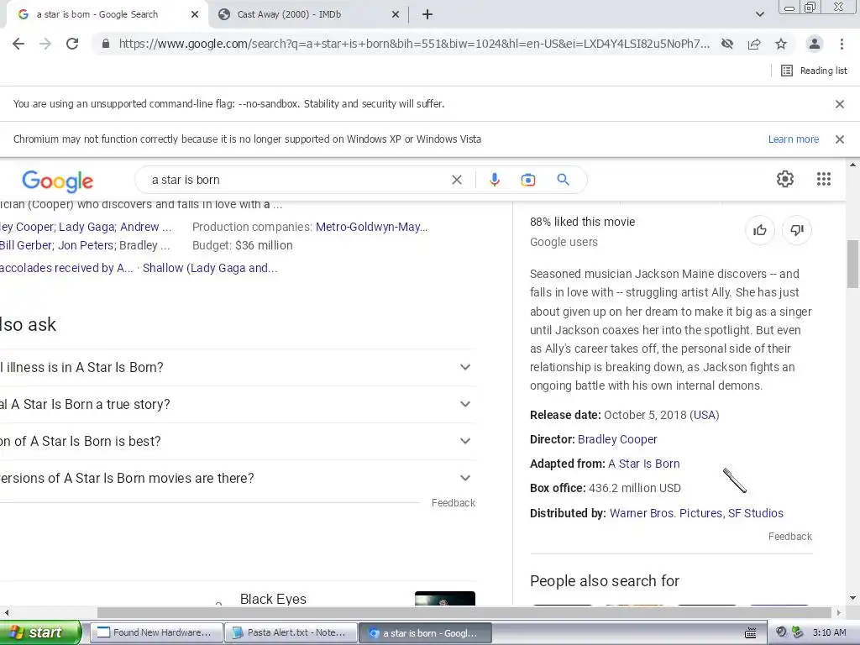The width and height of the screenshot is (860, 645).
Task: Click into the Google search box
Action: point(296,180)
